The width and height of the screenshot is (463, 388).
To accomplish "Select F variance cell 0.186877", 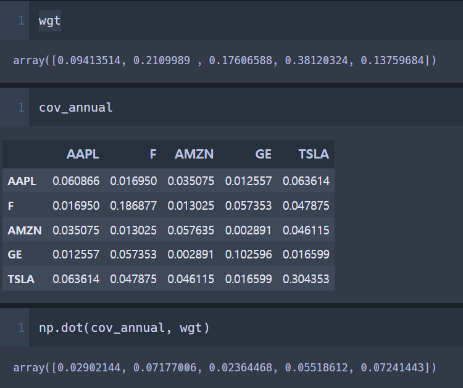I will 133,205.
